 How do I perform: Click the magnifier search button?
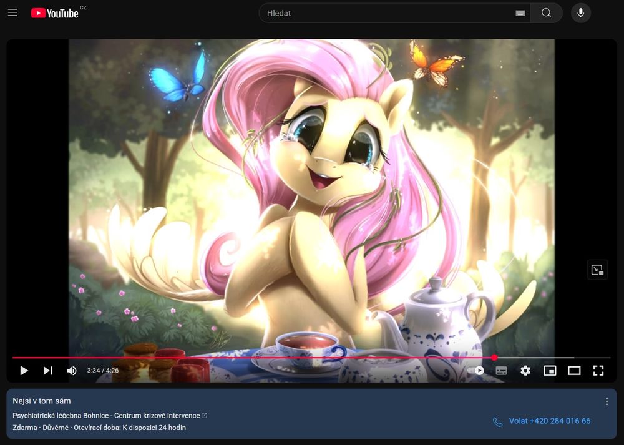(547, 13)
